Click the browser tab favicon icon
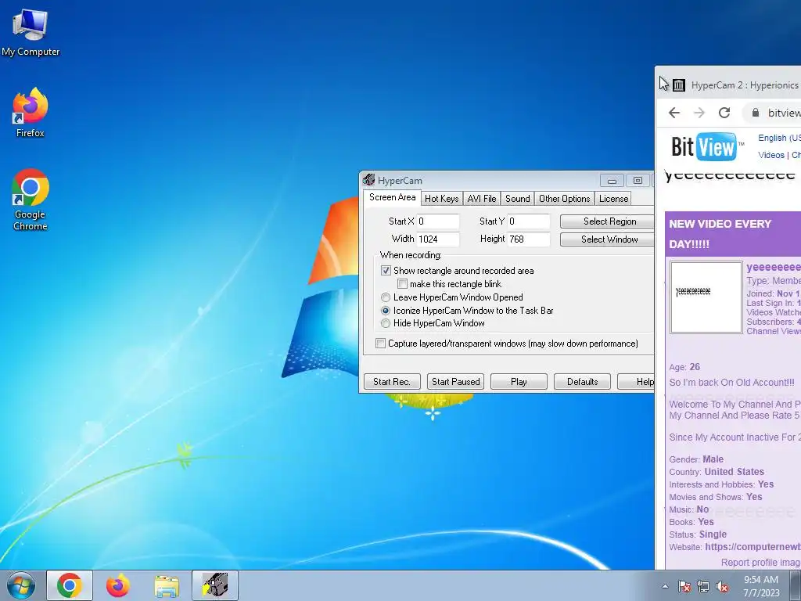The image size is (801, 601). [x=678, y=85]
